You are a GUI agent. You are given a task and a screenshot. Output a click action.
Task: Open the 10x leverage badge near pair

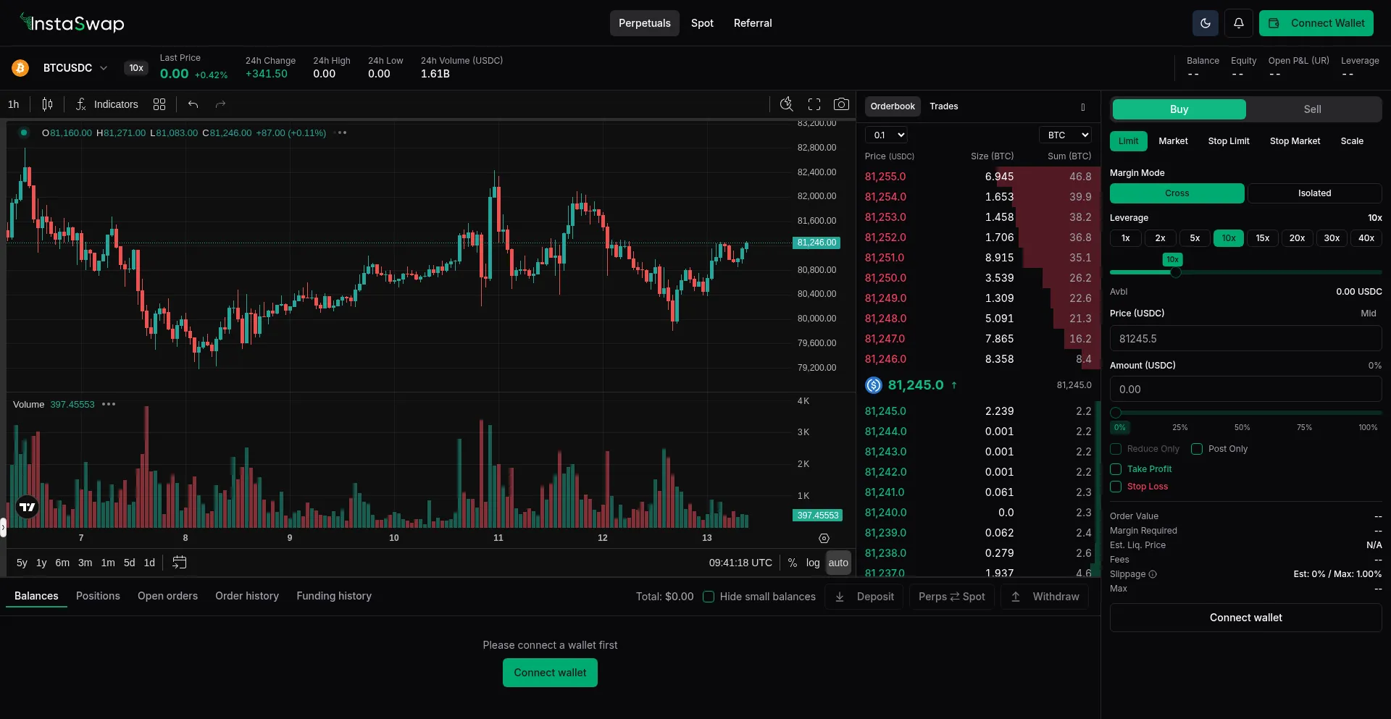click(136, 68)
